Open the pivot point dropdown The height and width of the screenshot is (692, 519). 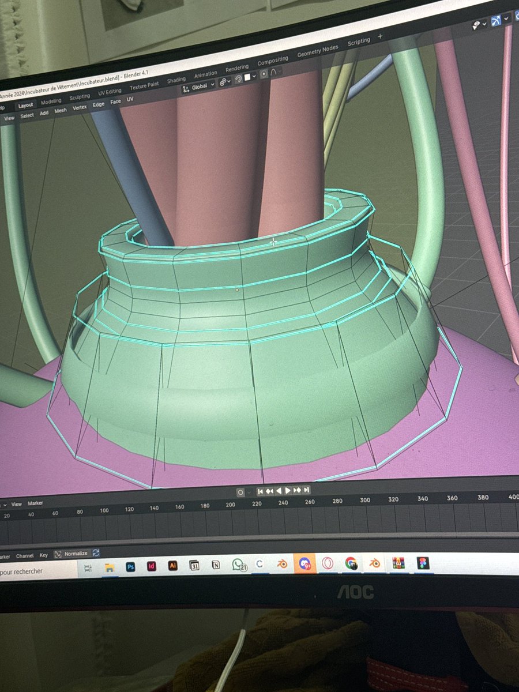224,82
